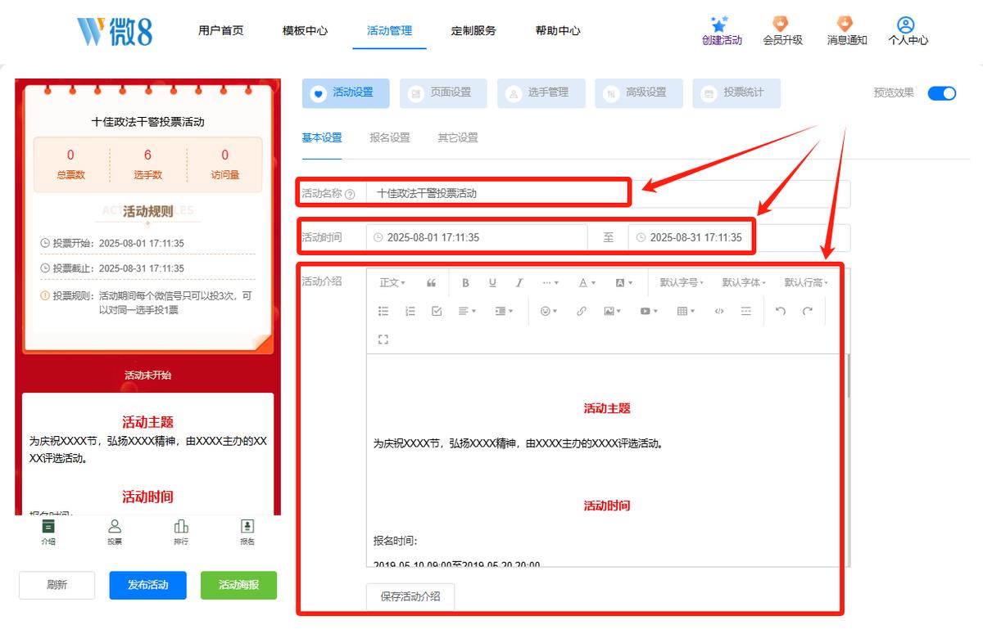Click the 发布活动 button

(x=148, y=585)
